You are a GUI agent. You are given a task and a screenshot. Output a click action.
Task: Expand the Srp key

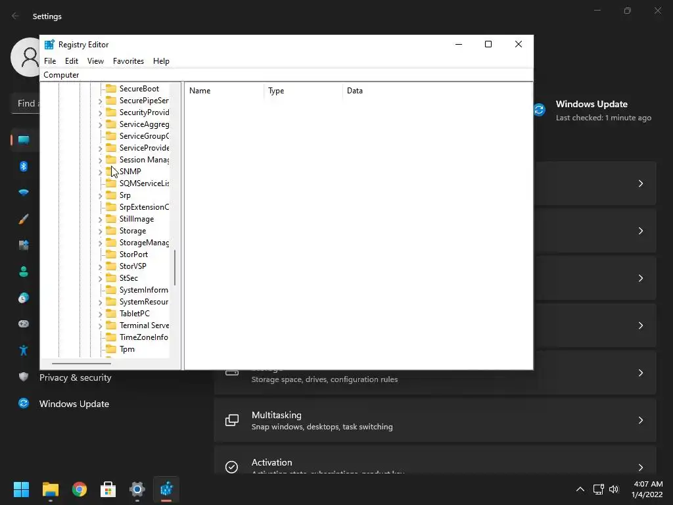pyautogui.click(x=100, y=196)
